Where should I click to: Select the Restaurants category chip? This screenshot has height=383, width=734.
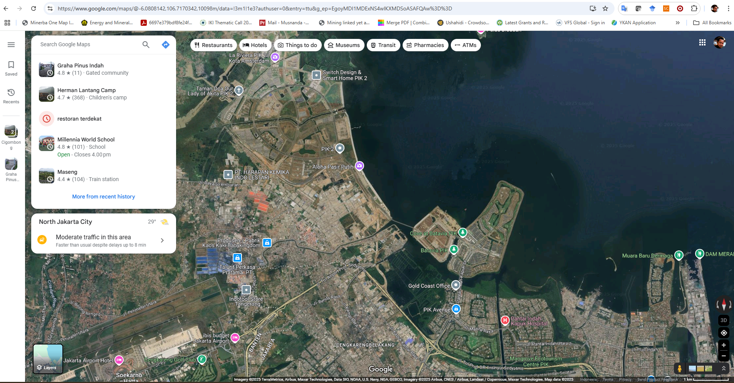click(213, 45)
